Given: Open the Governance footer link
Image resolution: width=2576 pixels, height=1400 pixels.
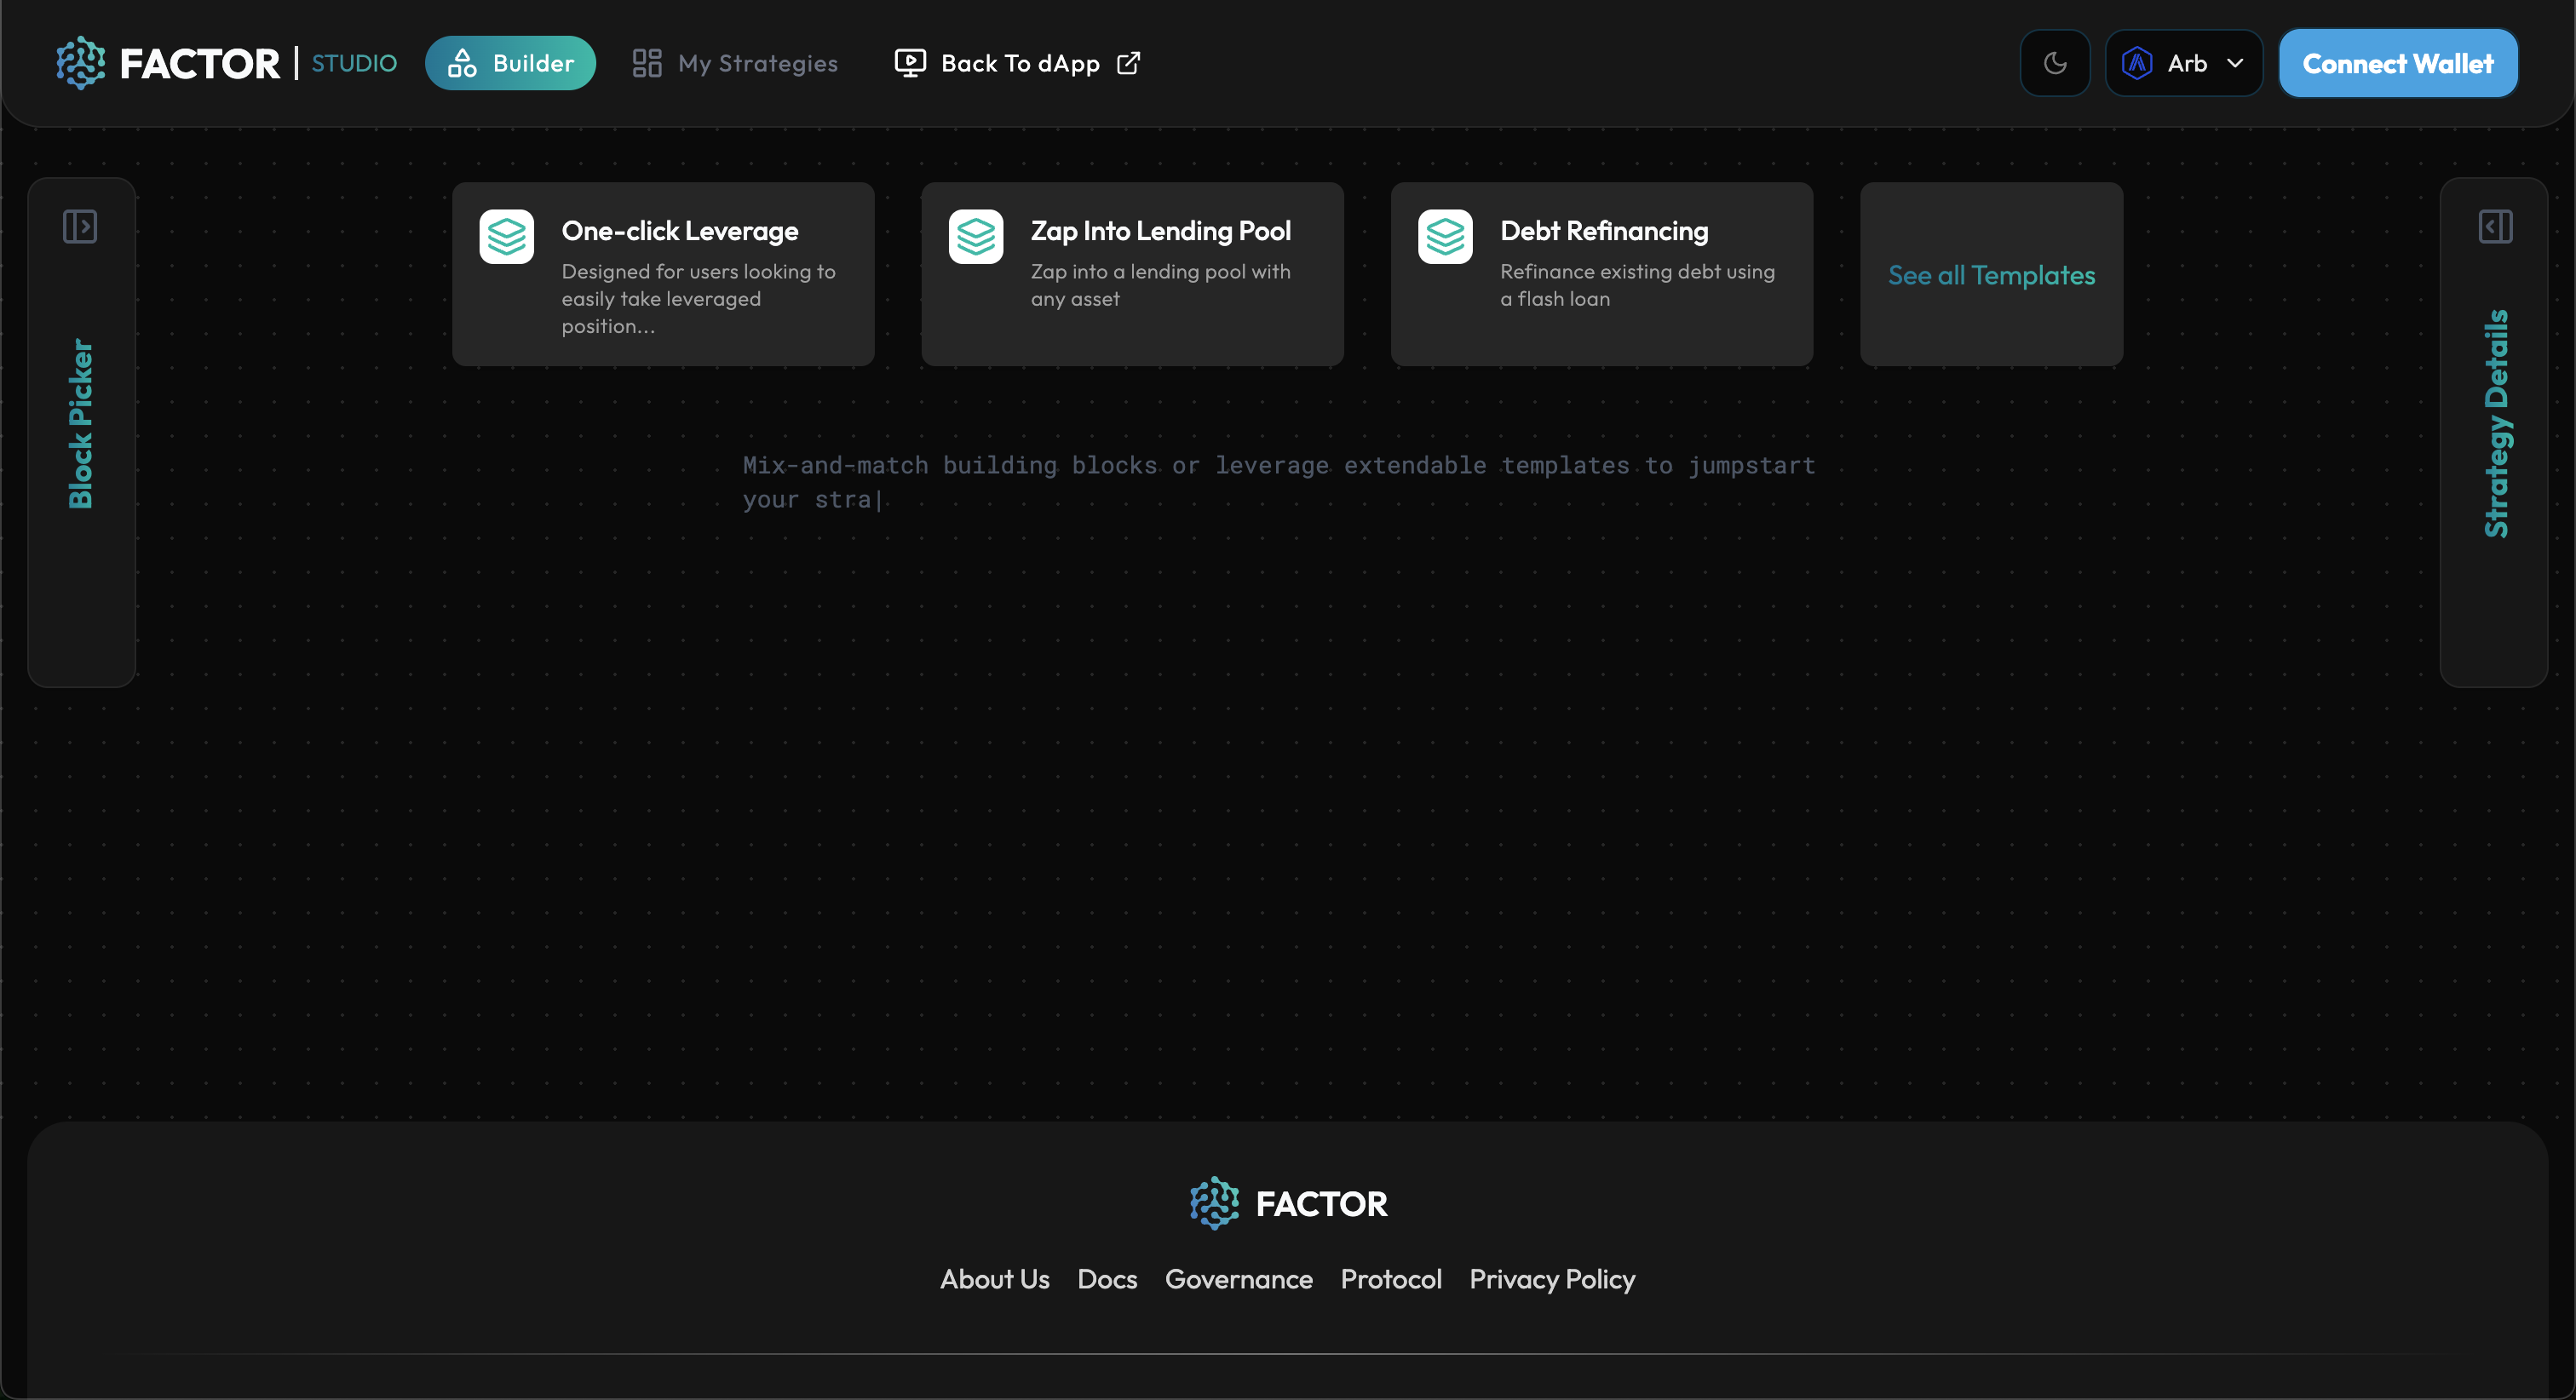Looking at the screenshot, I should [x=1238, y=1279].
